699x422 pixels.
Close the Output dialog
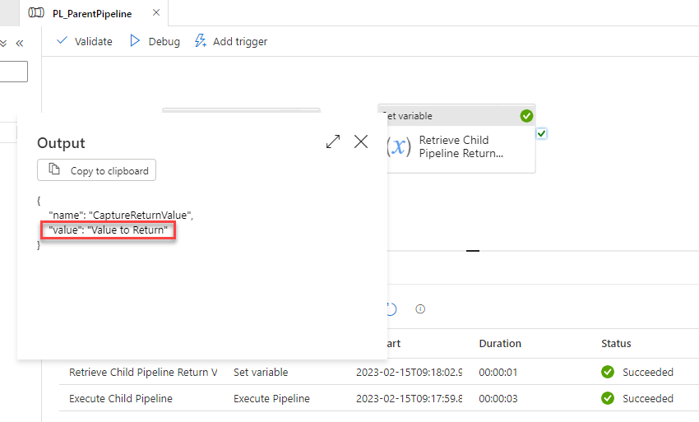(361, 141)
